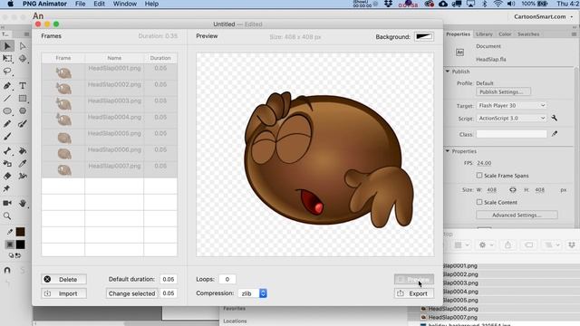This screenshot has height=326, width=580.
Task: Click the Finder tags icon
Action: (x=529, y=244)
